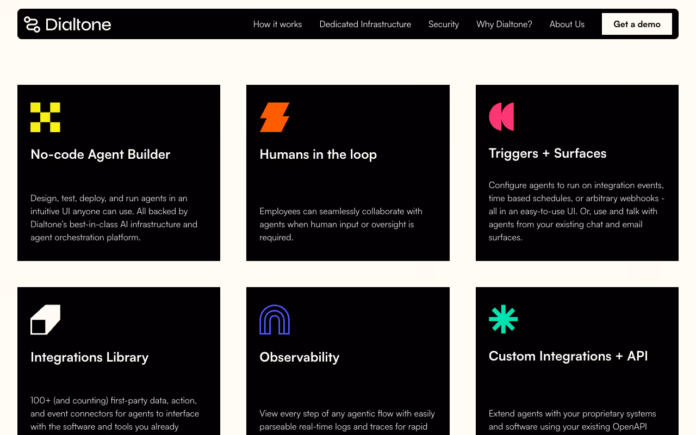This screenshot has height=435, width=696.
Task: Click the Dialtone logo icon
Action: pos(32,24)
